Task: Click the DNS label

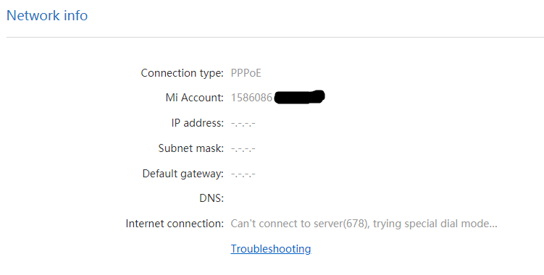Action: [x=212, y=198]
